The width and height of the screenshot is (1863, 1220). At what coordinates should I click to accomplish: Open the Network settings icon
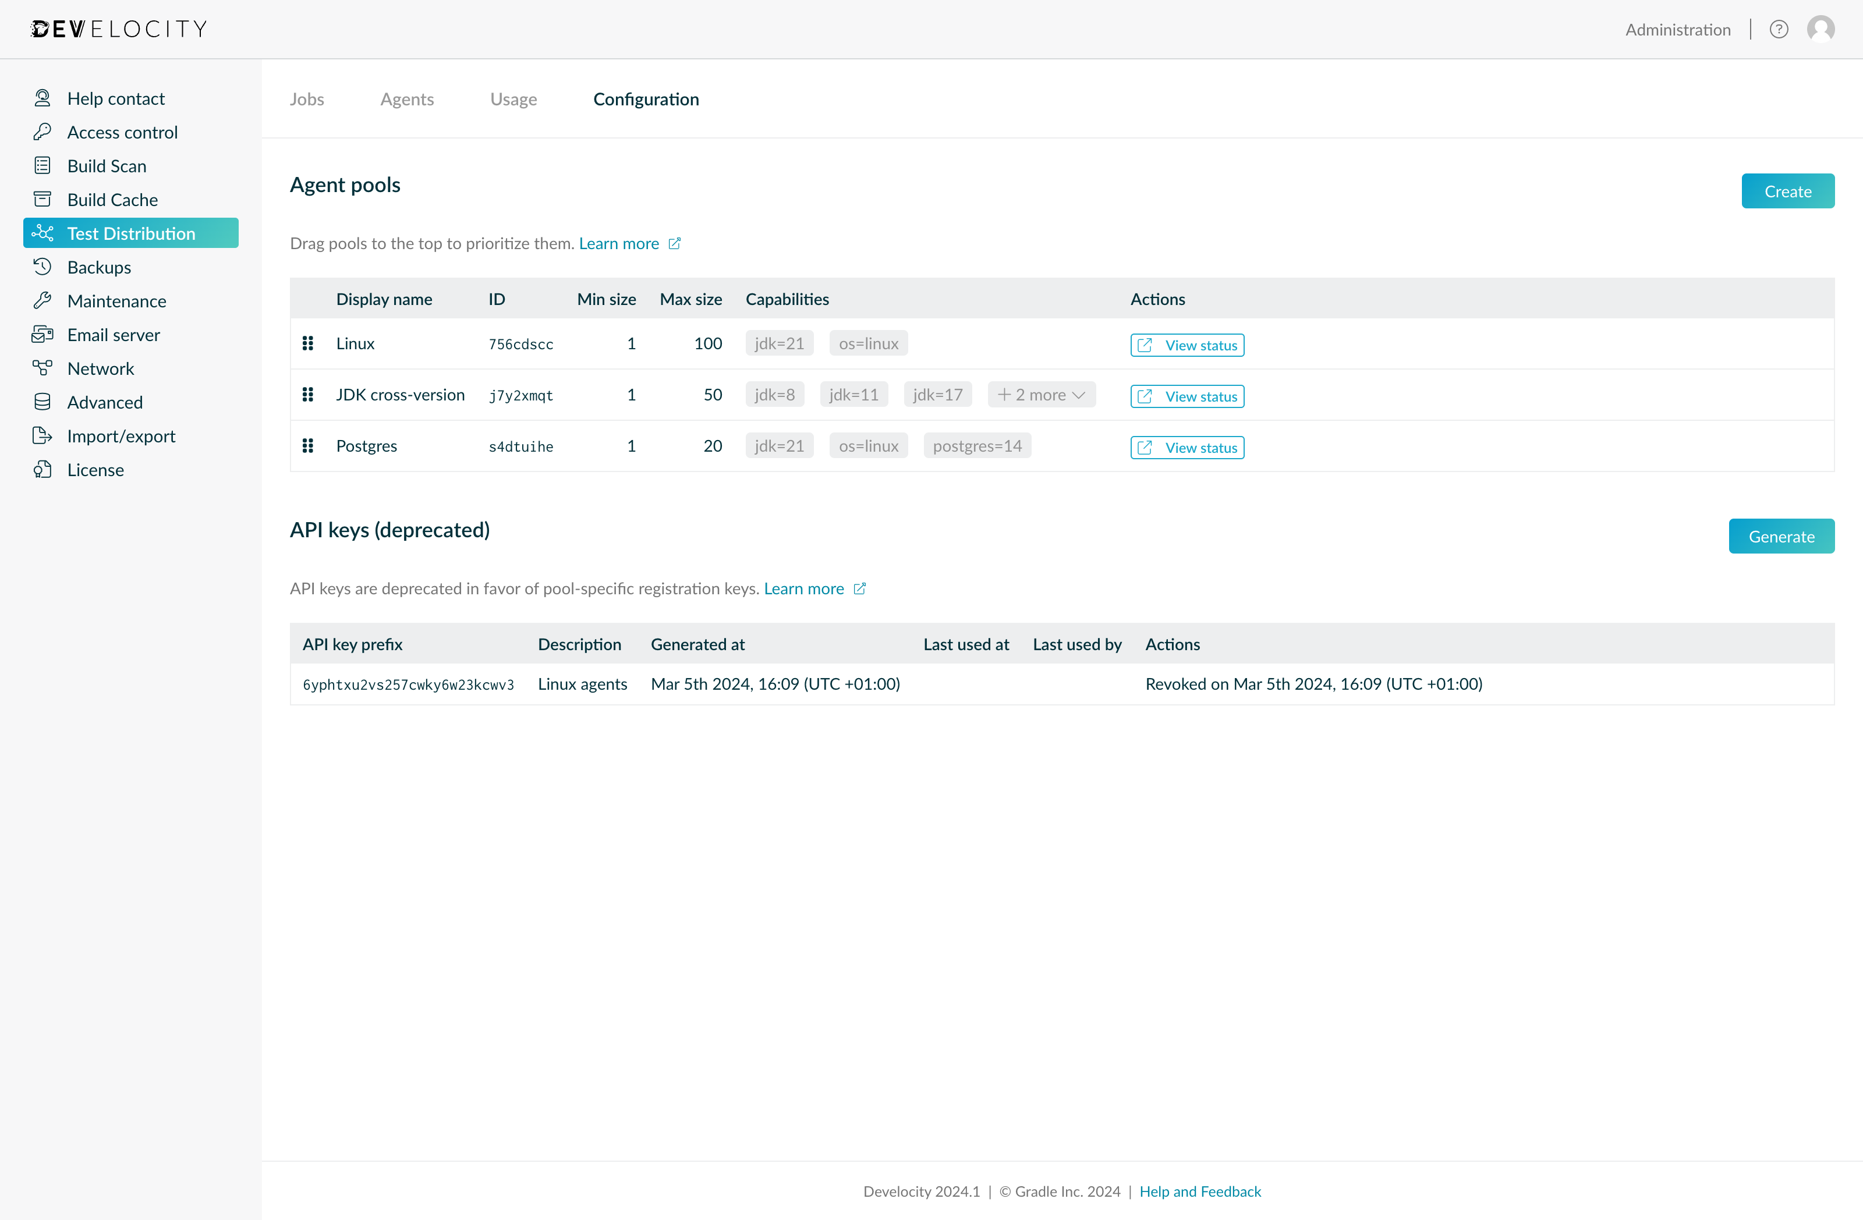(x=43, y=368)
